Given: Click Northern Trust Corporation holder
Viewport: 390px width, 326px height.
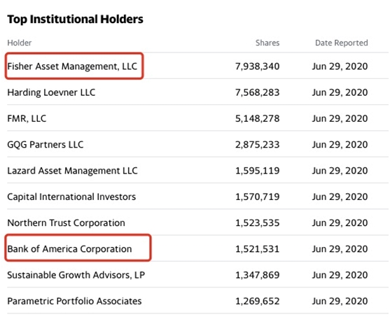Looking at the screenshot, I should pyautogui.click(x=66, y=223).
